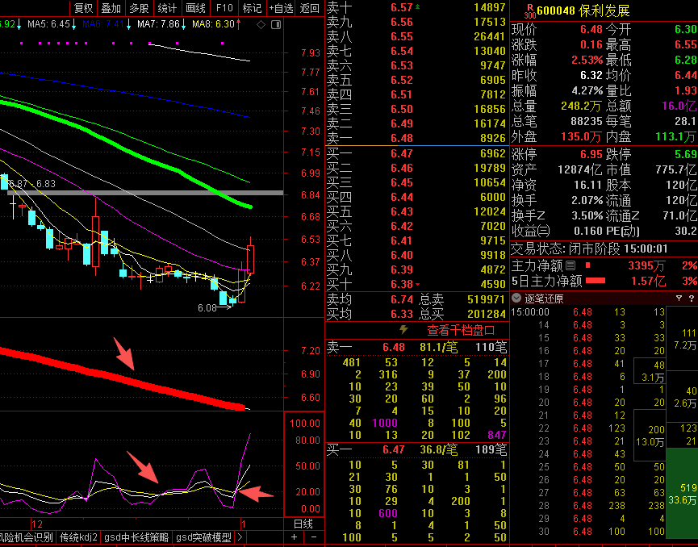The width and height of the screenshot is (698, 547).
Task: Open the 日线 period selector
Action: click(303, 524)
